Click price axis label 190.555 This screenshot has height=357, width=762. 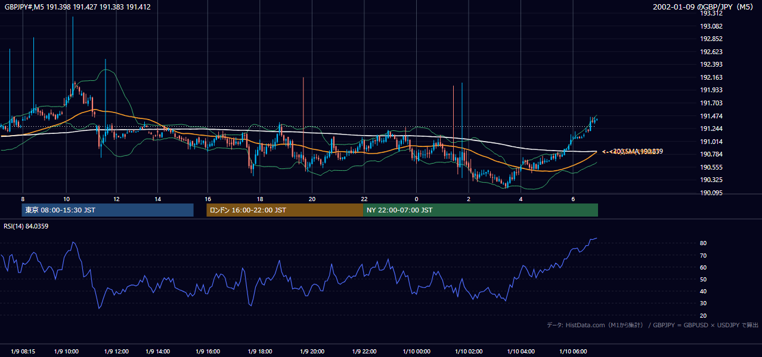point(711,167)
